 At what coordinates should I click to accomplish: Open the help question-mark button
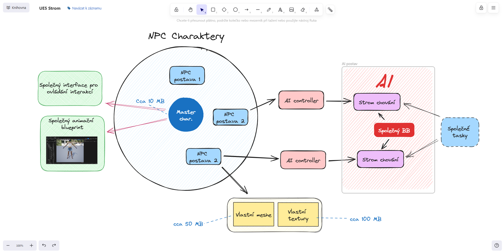tap(497, 246)
